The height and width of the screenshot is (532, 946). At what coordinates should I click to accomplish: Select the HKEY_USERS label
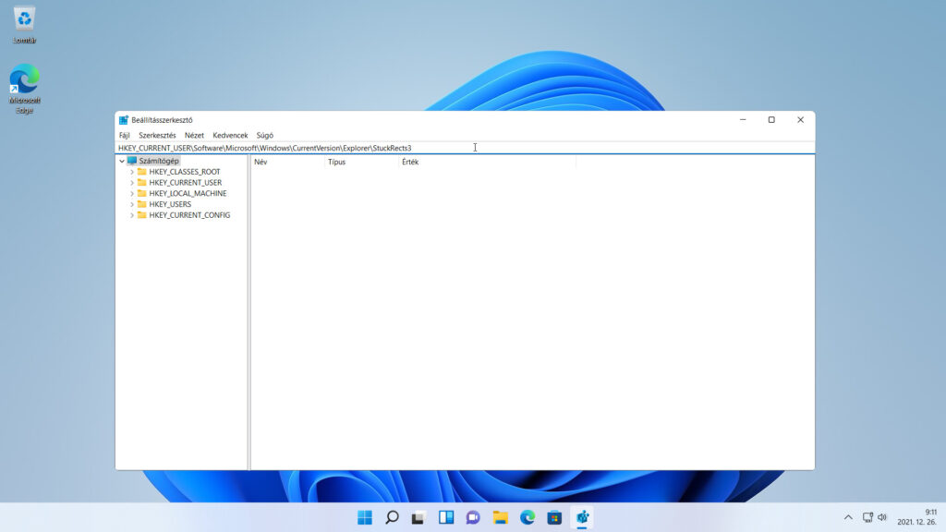click(170, 204)
